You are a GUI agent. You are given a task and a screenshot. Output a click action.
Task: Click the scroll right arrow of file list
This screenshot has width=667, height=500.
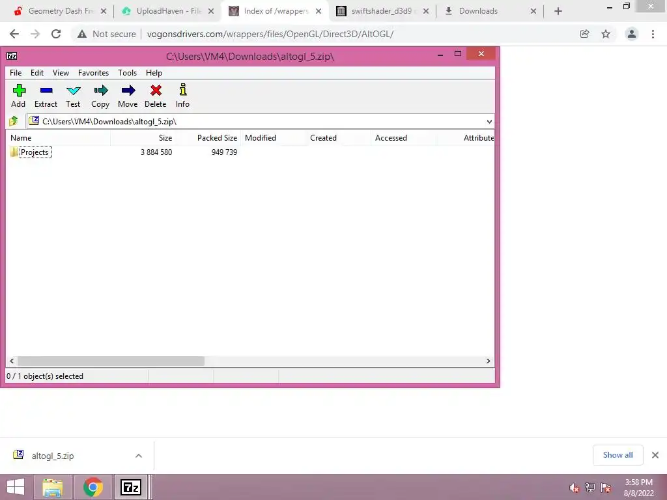click(x=489, y=361)
